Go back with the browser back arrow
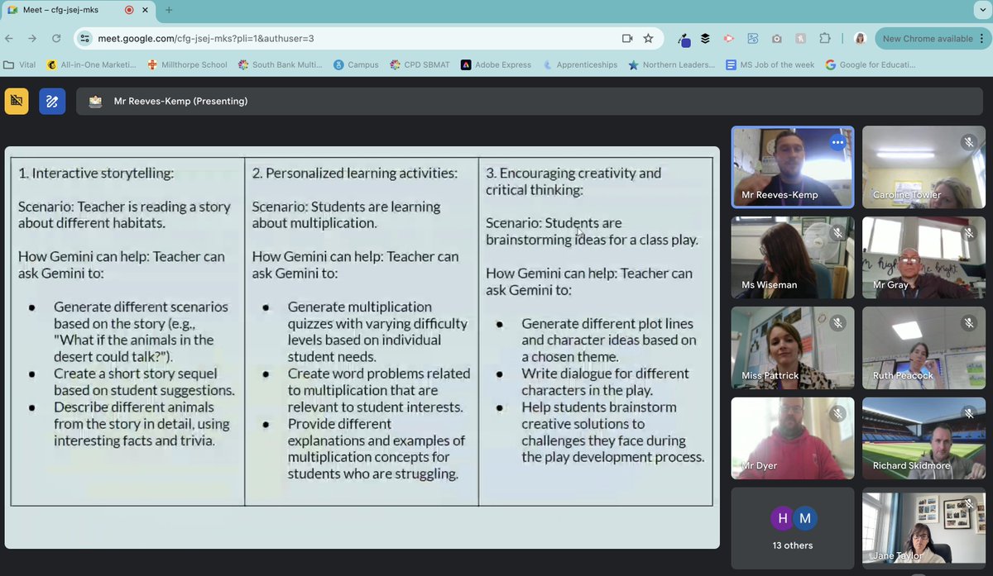Viewport: 993px width, 576px height. (9, 38)
